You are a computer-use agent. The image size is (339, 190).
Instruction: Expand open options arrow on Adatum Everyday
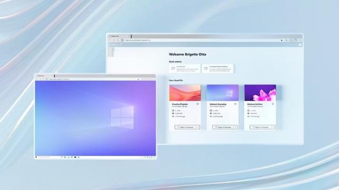coord(235,127)
